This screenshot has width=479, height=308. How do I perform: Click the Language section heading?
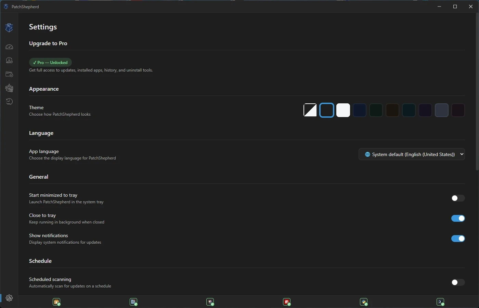point(41,133)
